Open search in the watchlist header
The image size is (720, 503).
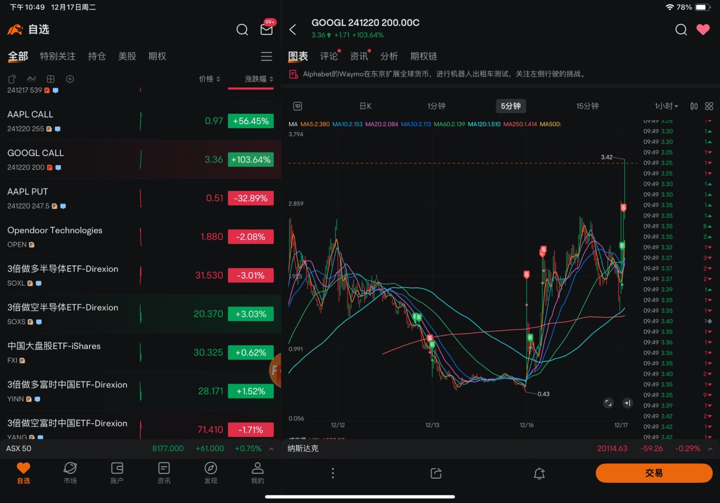(242, 30)
